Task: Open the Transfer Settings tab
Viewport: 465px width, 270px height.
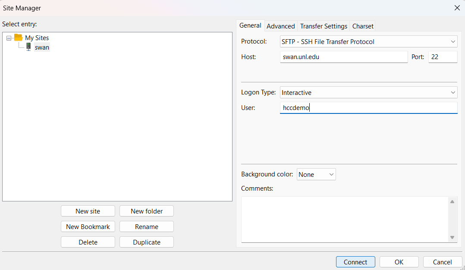Action: (x=324, y=26)
